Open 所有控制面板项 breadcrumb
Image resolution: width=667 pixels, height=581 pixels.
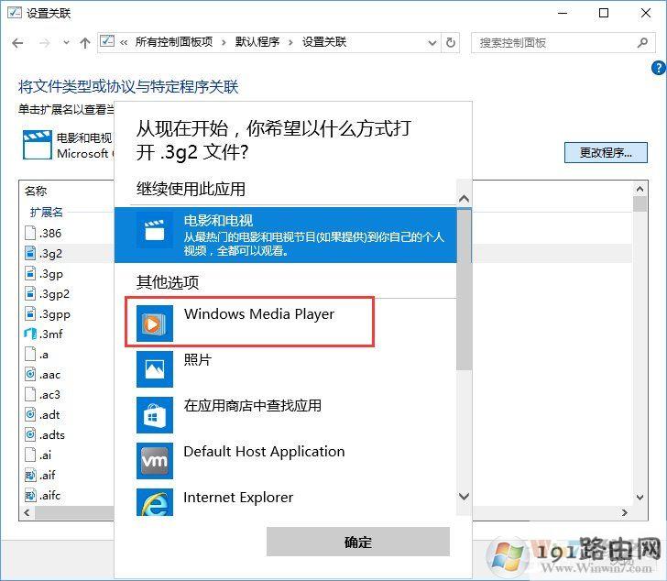(x=174, y=42)
